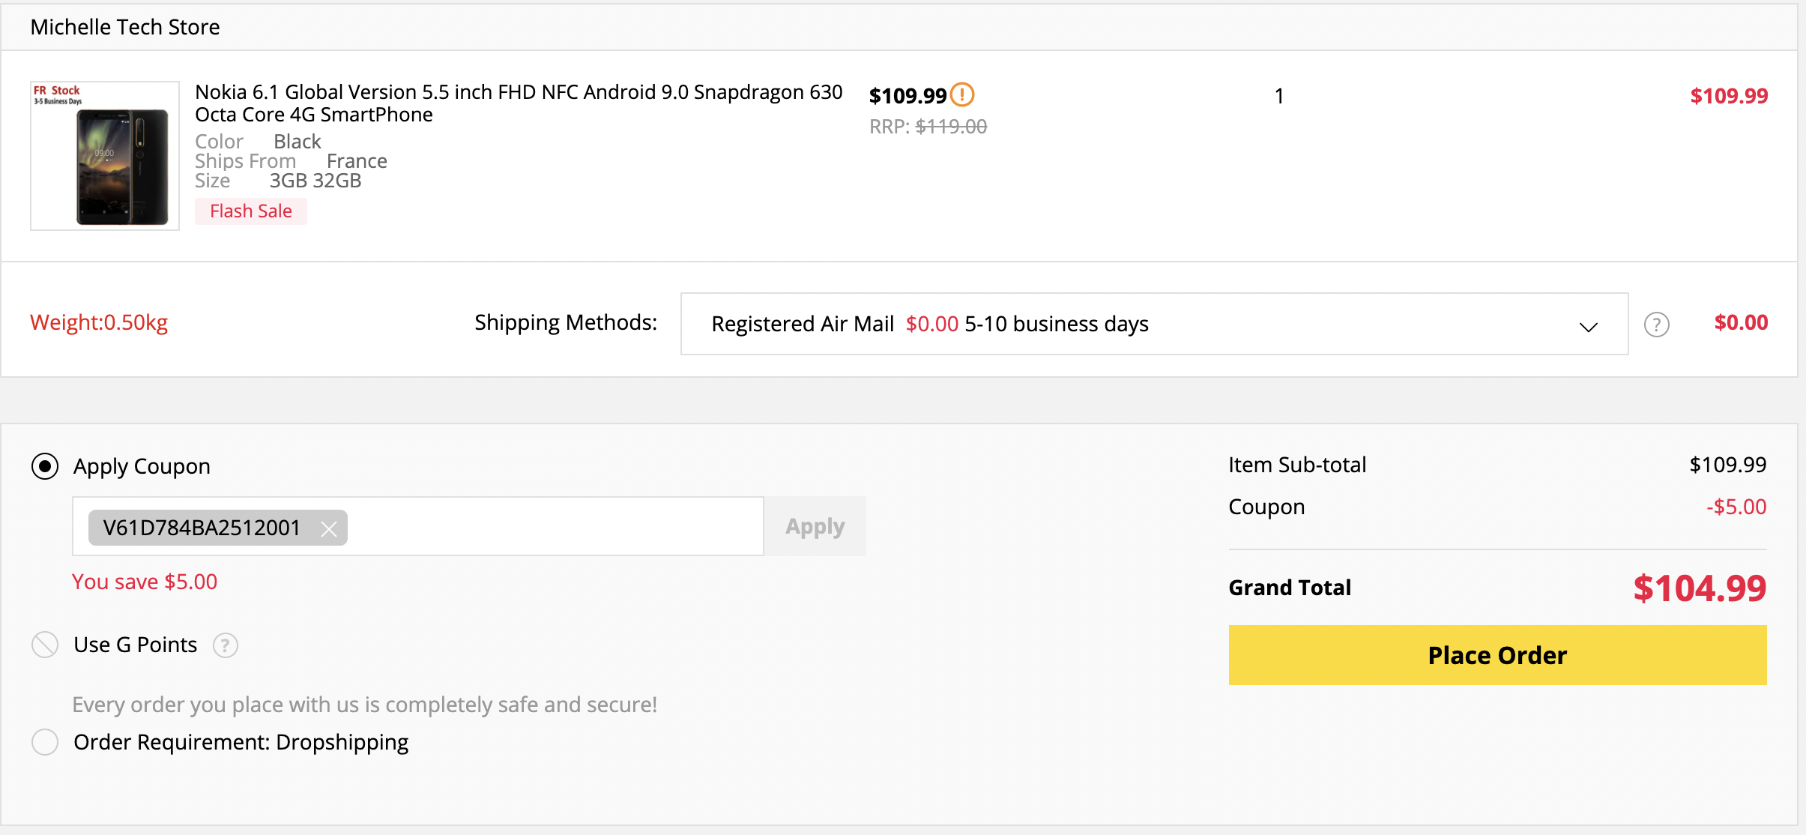Click the Shipping Methods: label
The height and width of the screenshot is (835, 1806).
(x=566, y=322)
